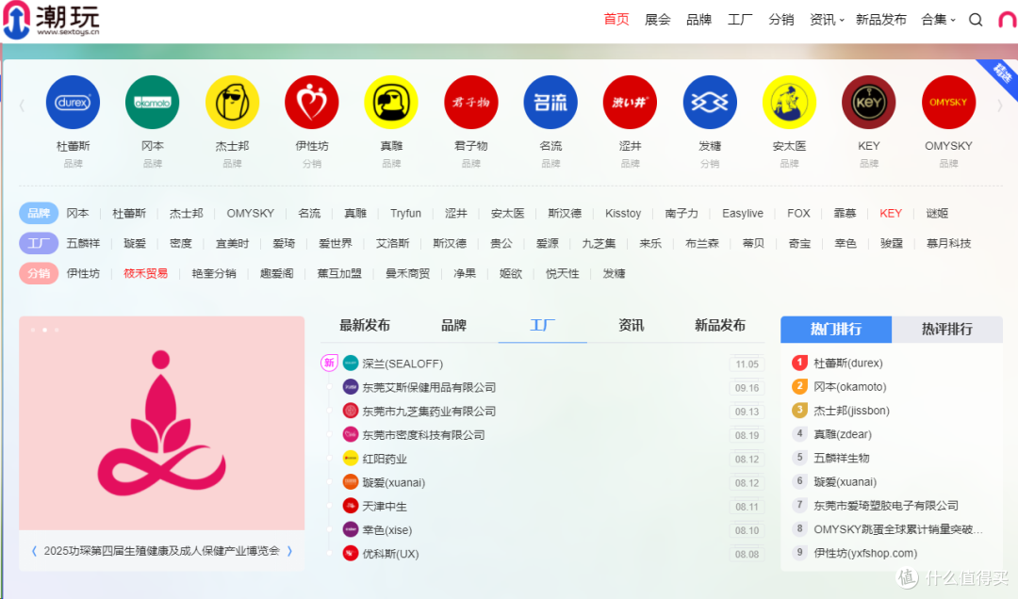Open the 君子物 red brand logo

tap(471, 103)
